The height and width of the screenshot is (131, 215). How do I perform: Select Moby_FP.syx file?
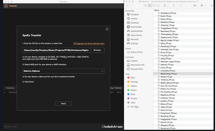(166, 19)
